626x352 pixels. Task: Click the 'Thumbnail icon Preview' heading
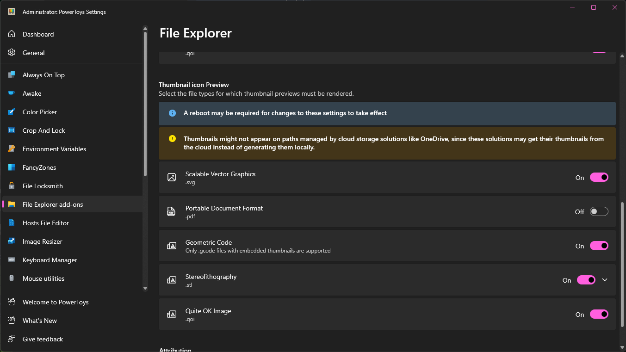coord(194,85)
